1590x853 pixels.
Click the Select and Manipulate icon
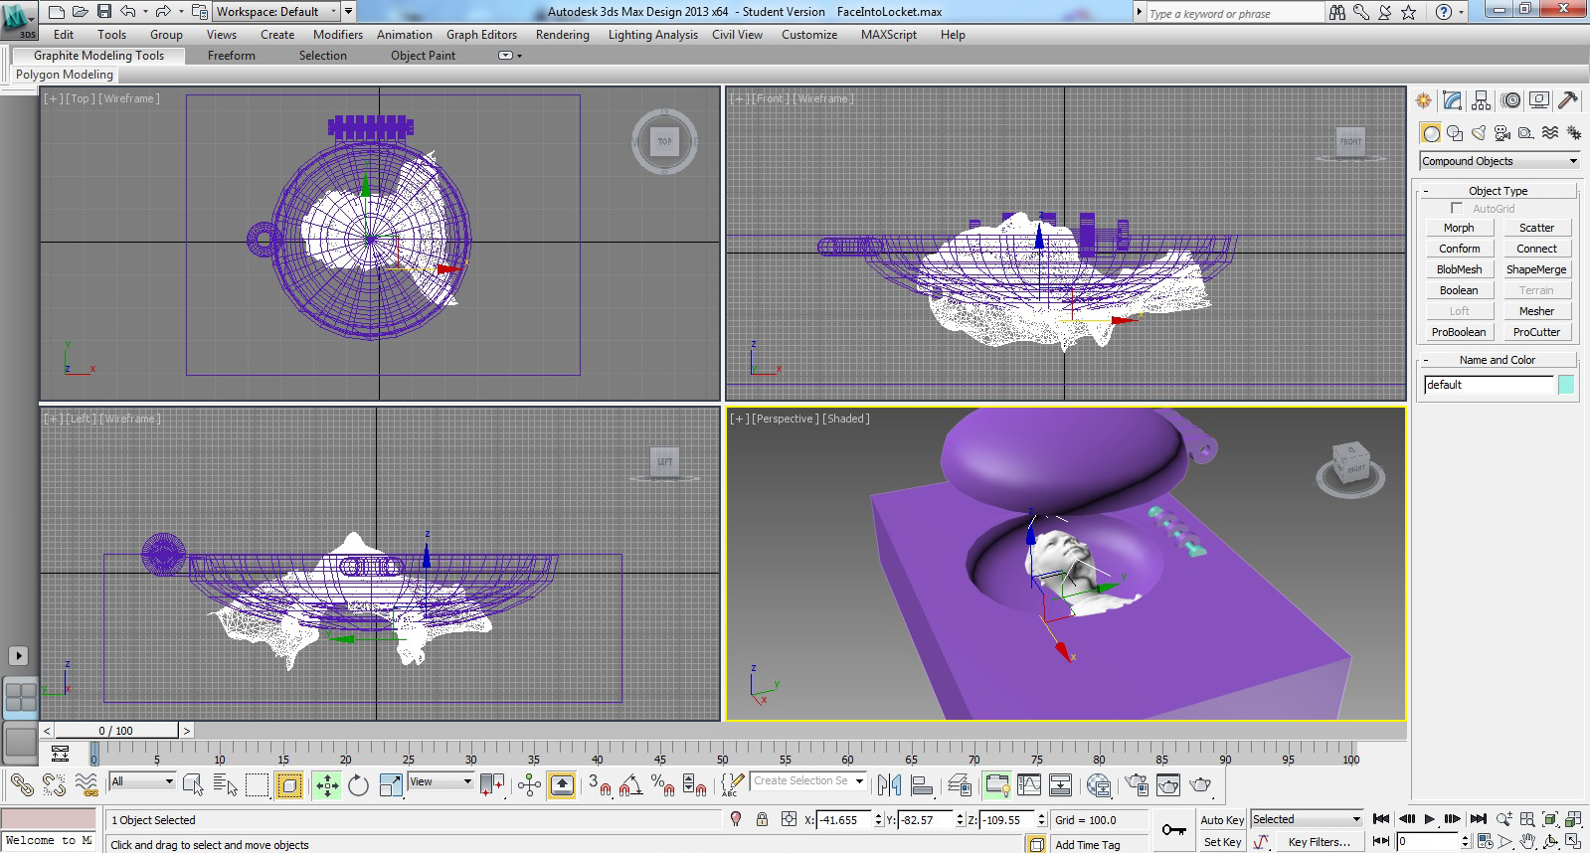click(x=529, y=785)
